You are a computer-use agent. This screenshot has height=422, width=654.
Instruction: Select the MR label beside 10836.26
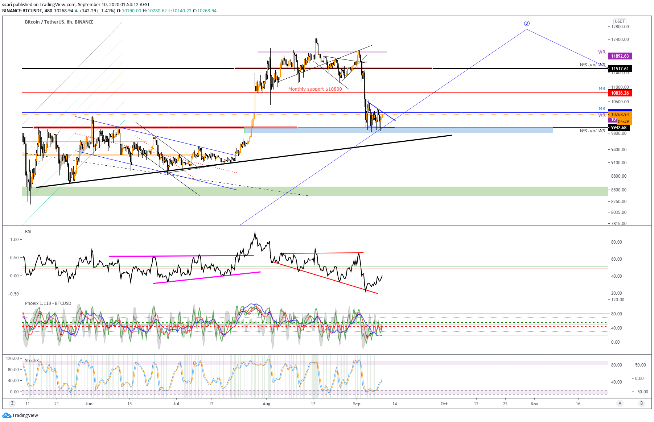coord(602,89)
